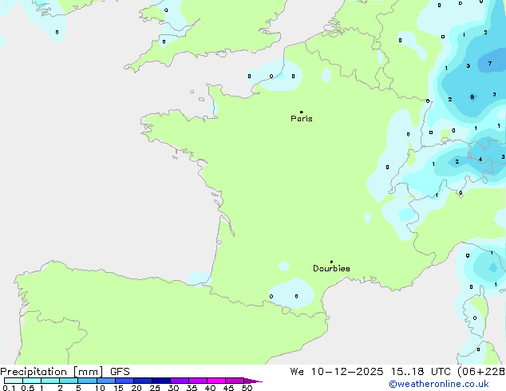Select the 40–45 mm magenta legend swatch

point(216,381)
